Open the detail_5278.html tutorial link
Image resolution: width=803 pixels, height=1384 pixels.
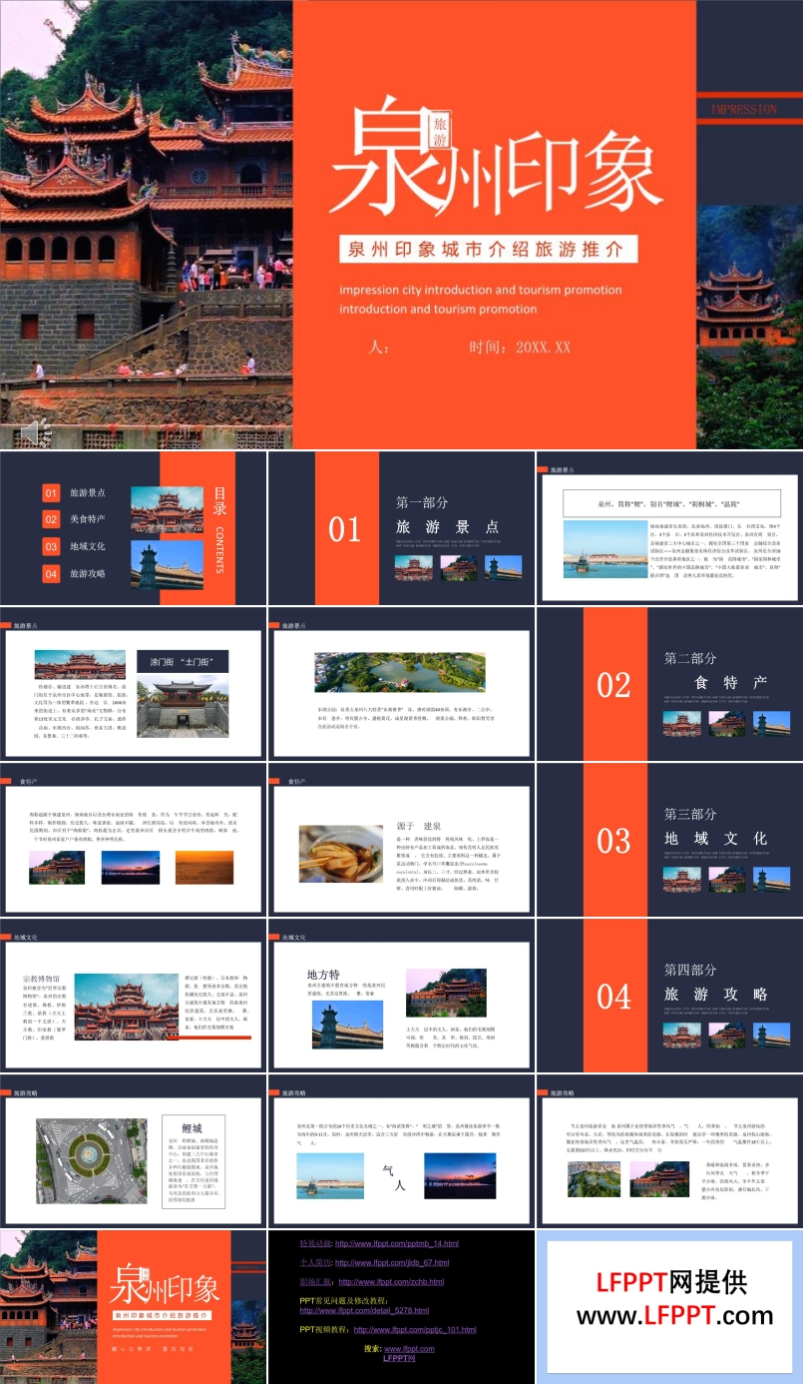click(363, 1310)
